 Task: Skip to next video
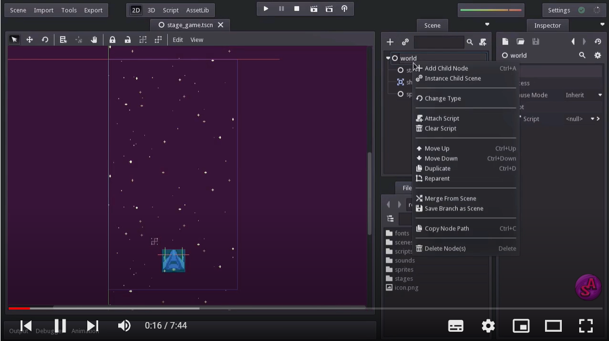coord(92,325)
